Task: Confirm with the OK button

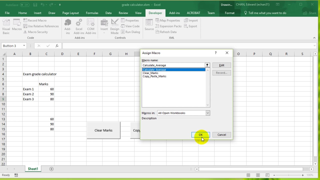Action: (x=200, y=135)
